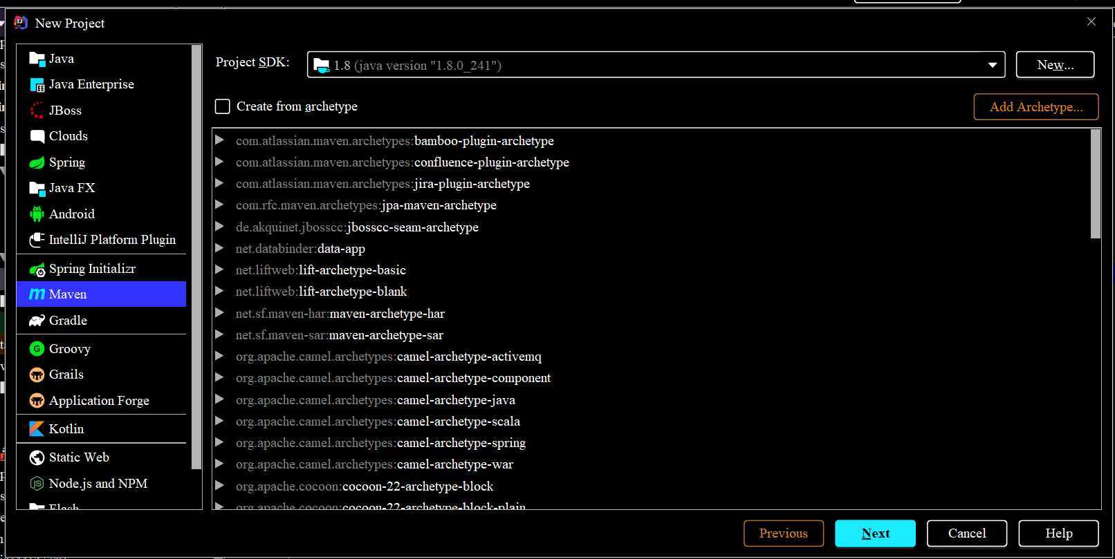Click the Kotlin icon
The width and height of the screenshot is (1115, 559).
click(x=37, y=429)
